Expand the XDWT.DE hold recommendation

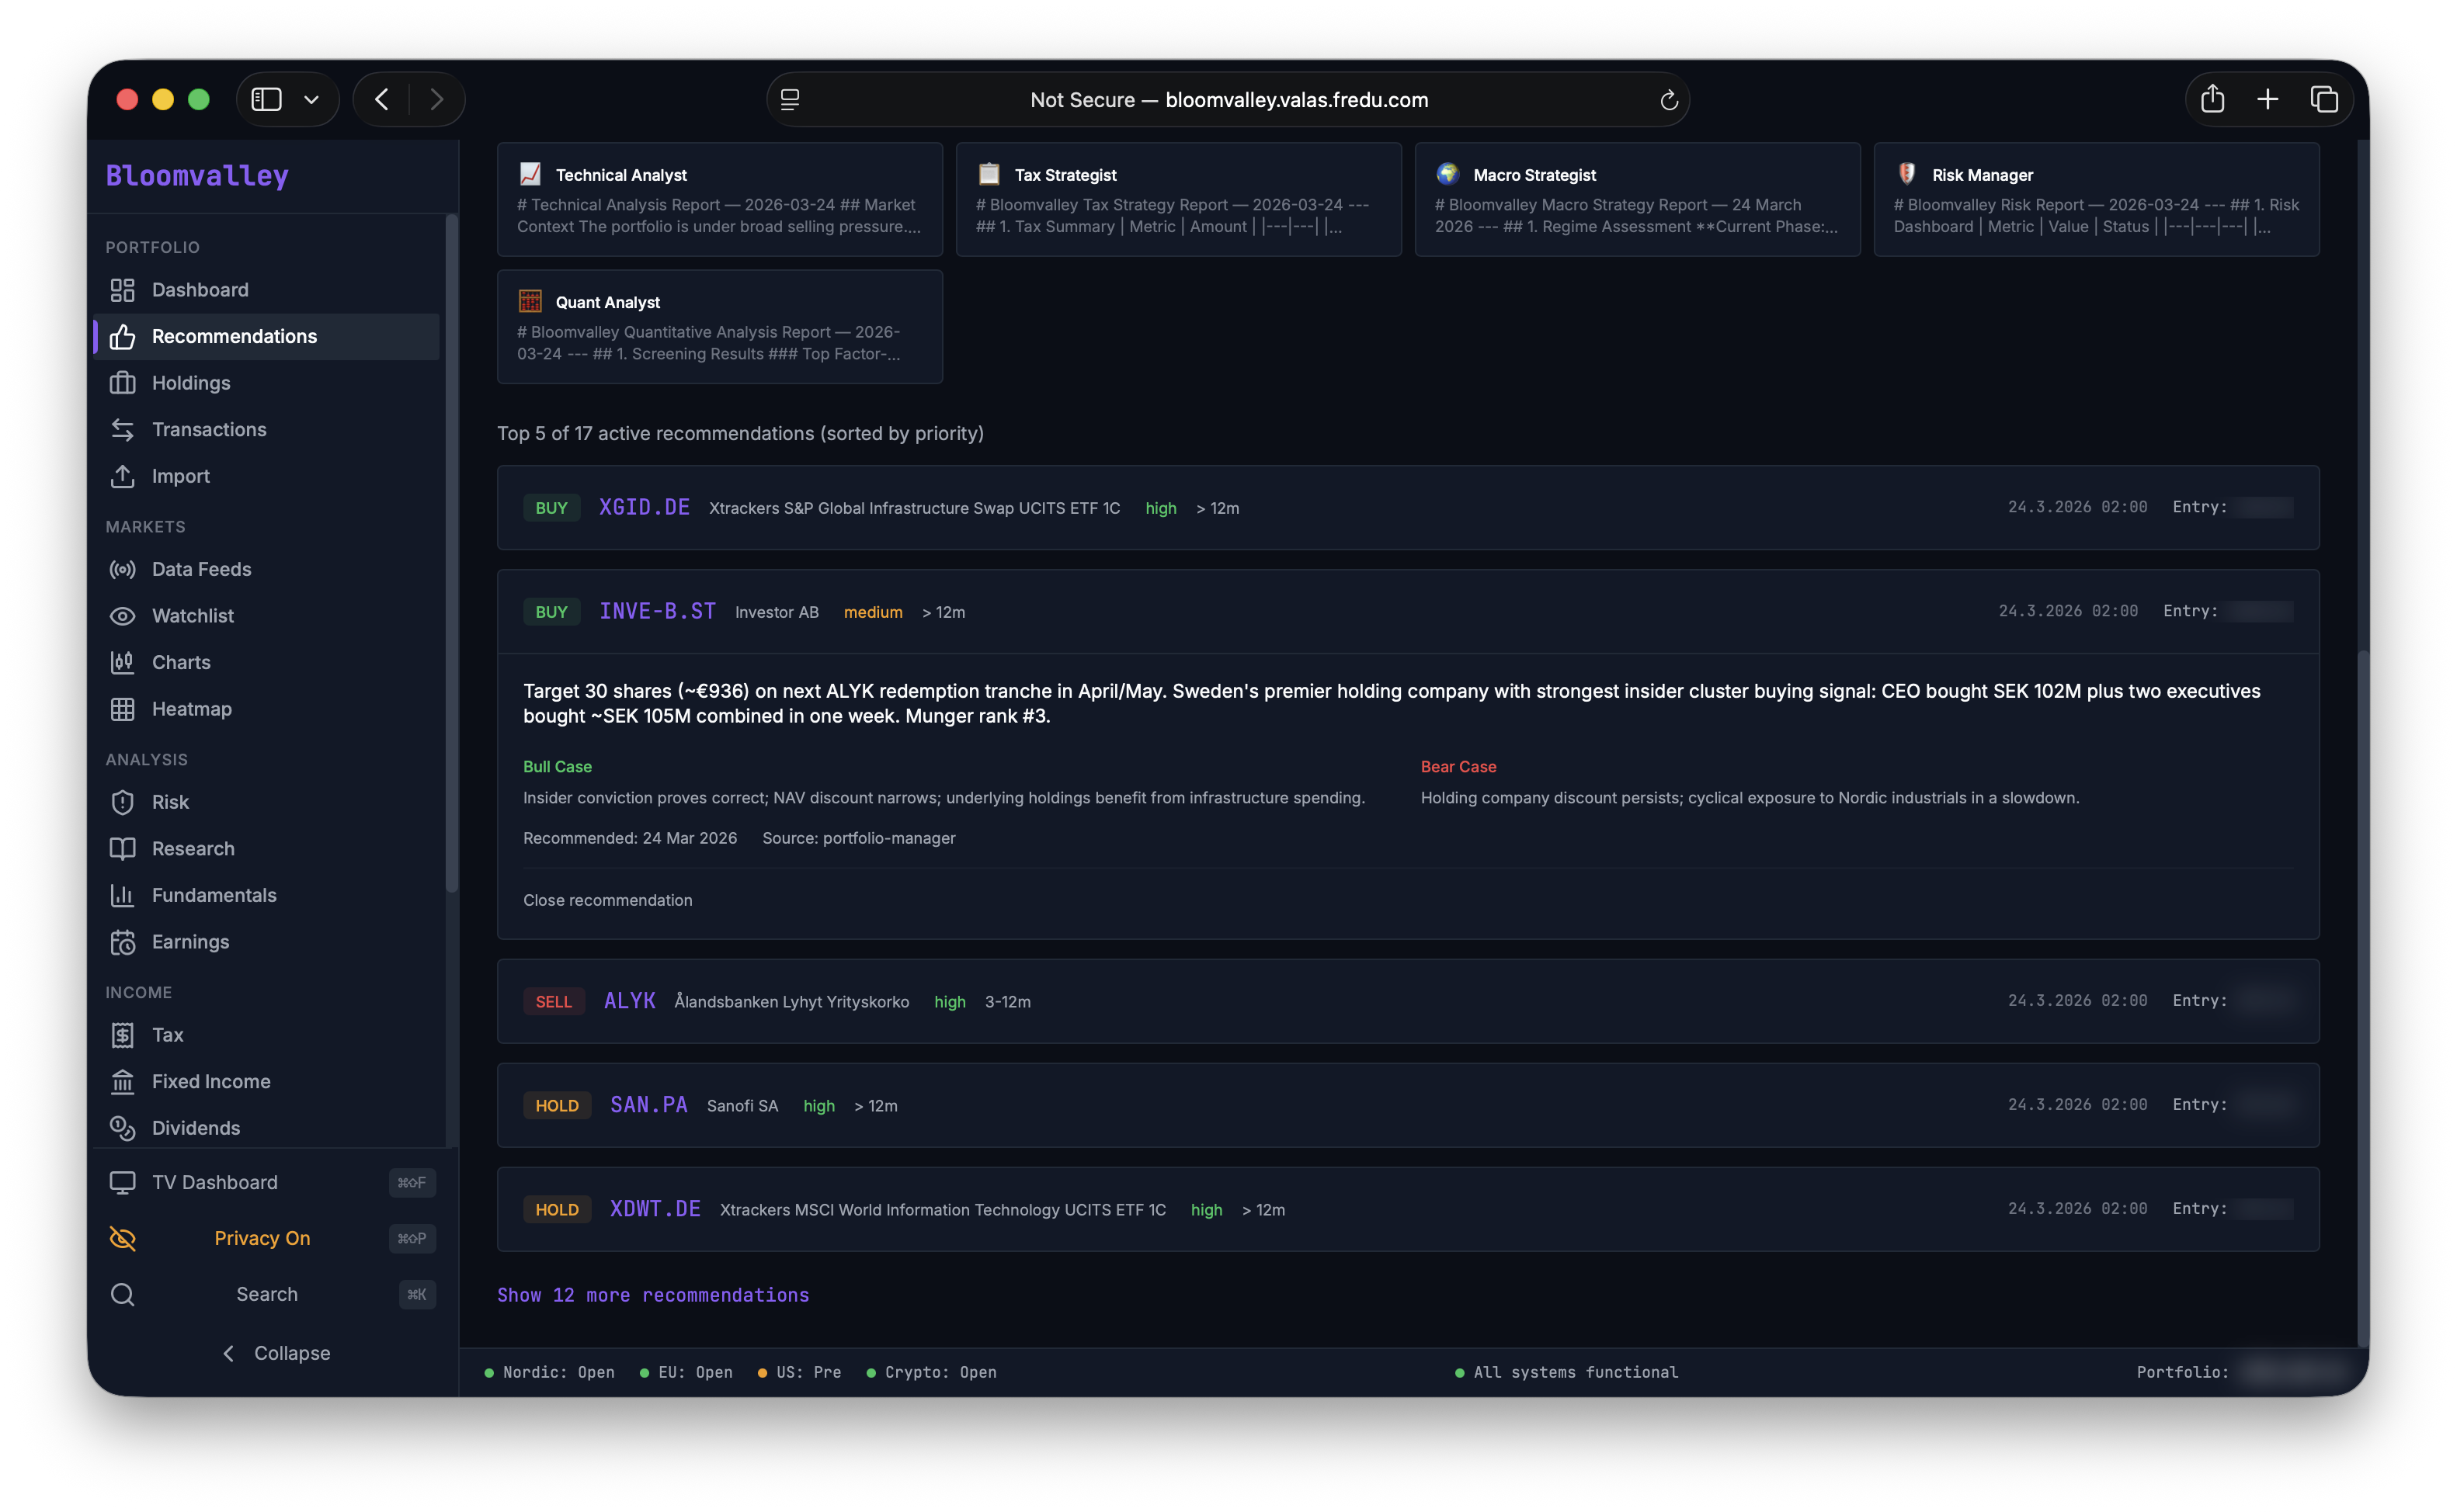(x=1408, y=1209)
